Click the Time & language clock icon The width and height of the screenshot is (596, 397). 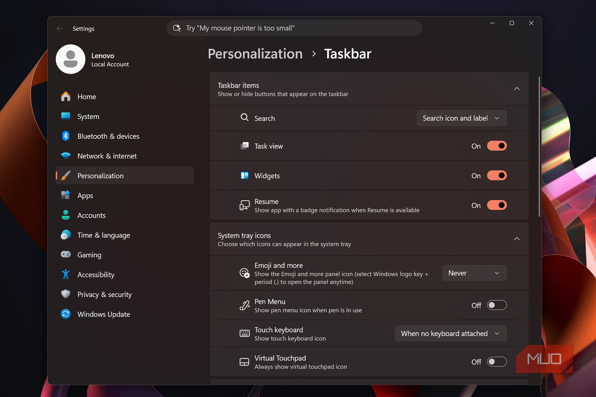(66, 235)
